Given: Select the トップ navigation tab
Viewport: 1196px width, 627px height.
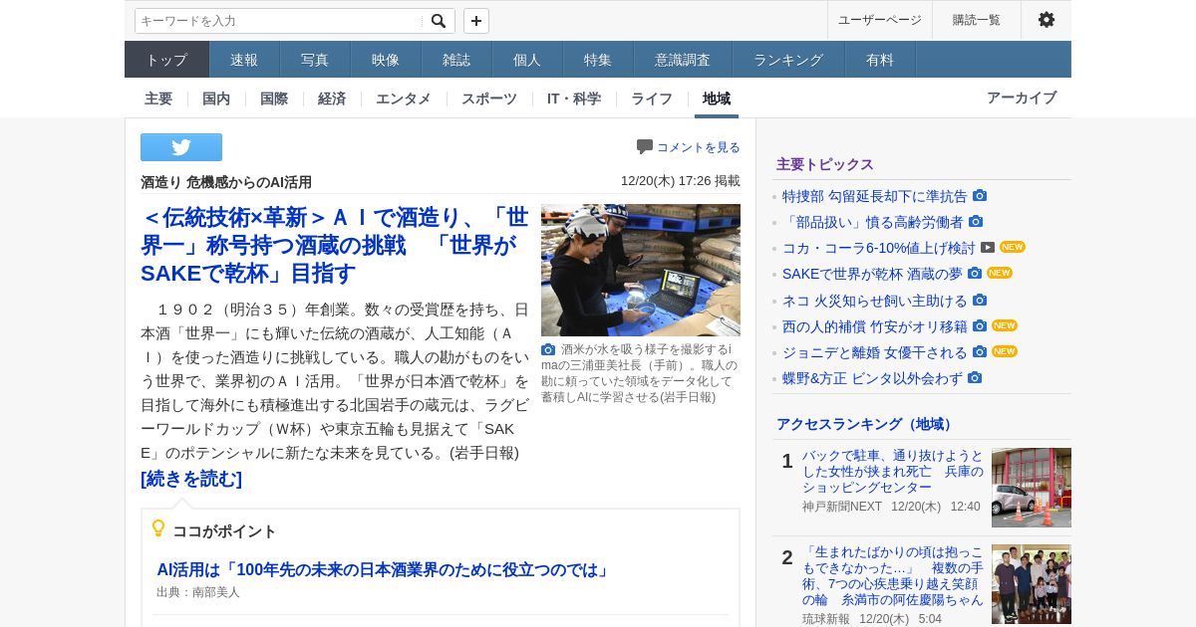Looking at the screenshot, I should click(x=166, y=60).
